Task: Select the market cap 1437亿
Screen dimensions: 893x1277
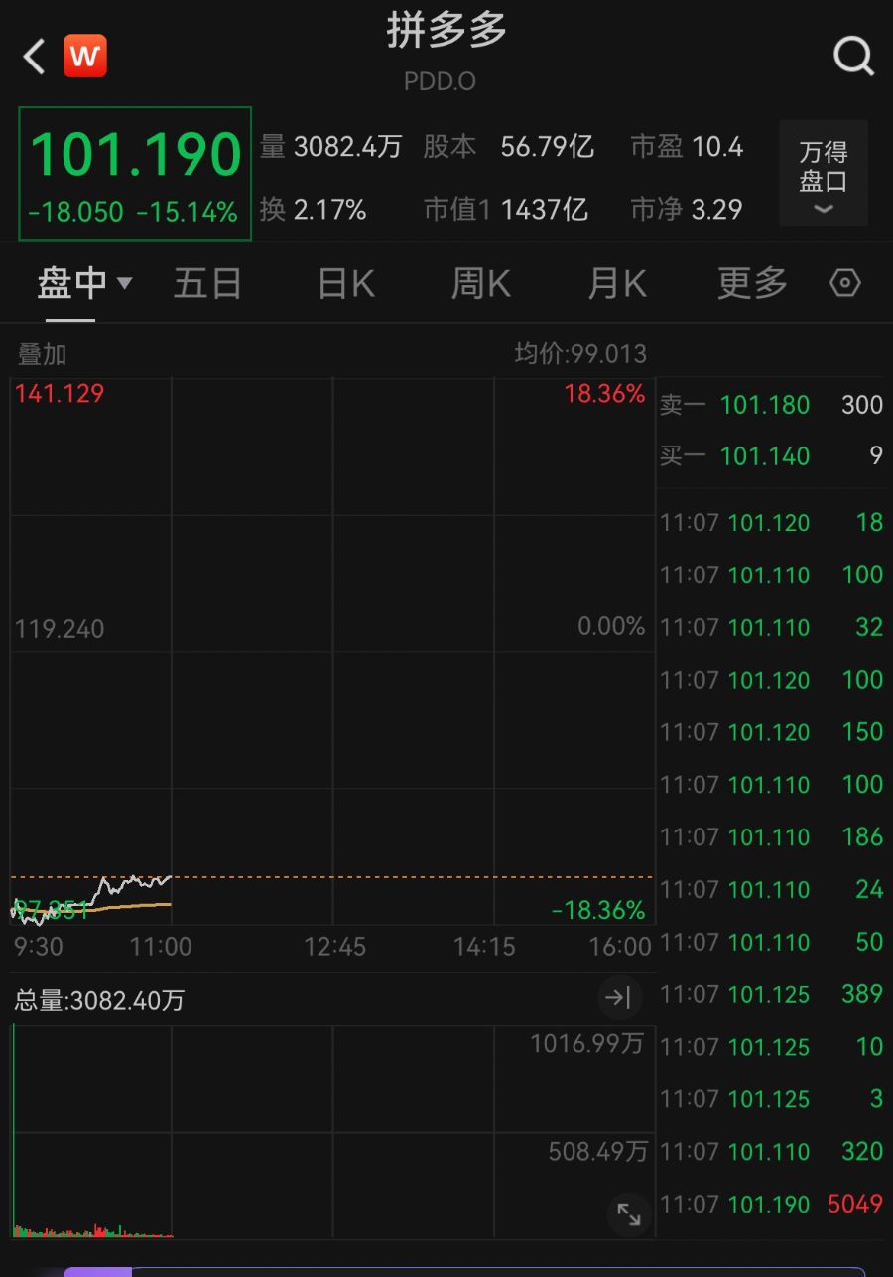Action: pos(545,209)
